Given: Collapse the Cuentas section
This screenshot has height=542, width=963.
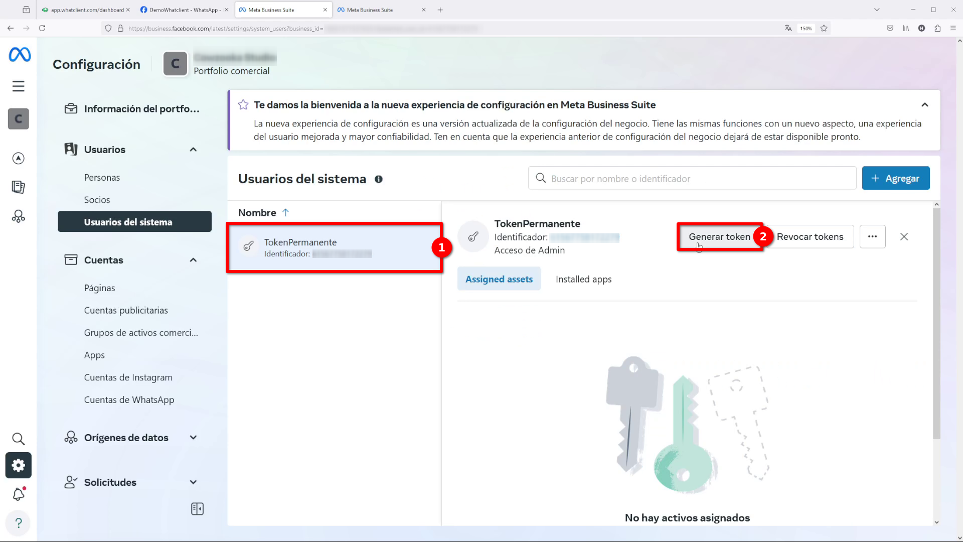Looking at the screenshot, I should 193,260.
